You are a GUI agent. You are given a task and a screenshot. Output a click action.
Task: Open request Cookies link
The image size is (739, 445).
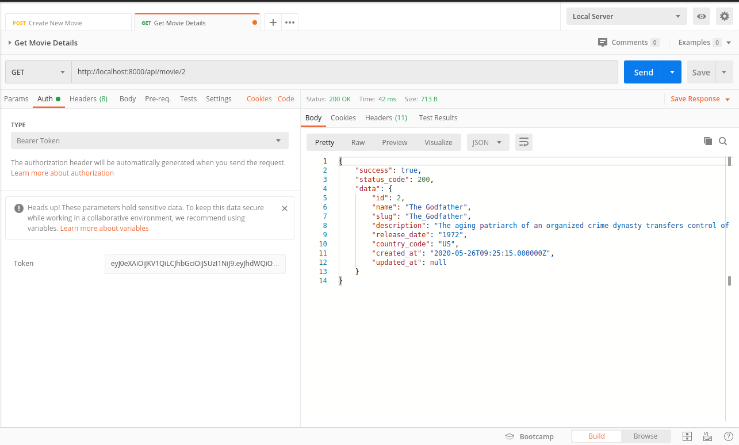tap(259, 98)
